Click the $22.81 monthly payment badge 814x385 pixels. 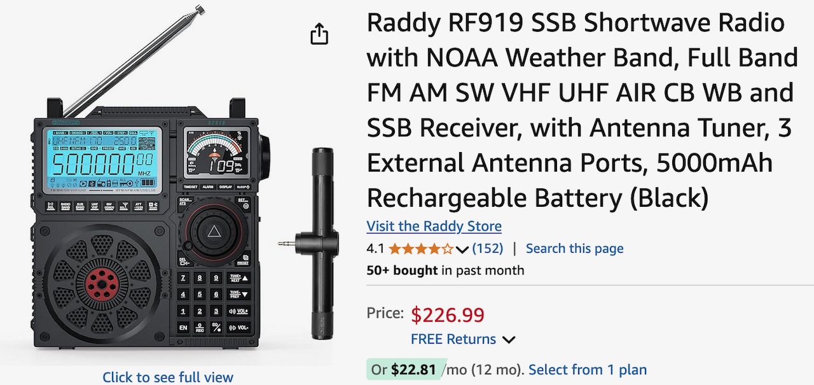pyautogui.click(x=404, y=370)
